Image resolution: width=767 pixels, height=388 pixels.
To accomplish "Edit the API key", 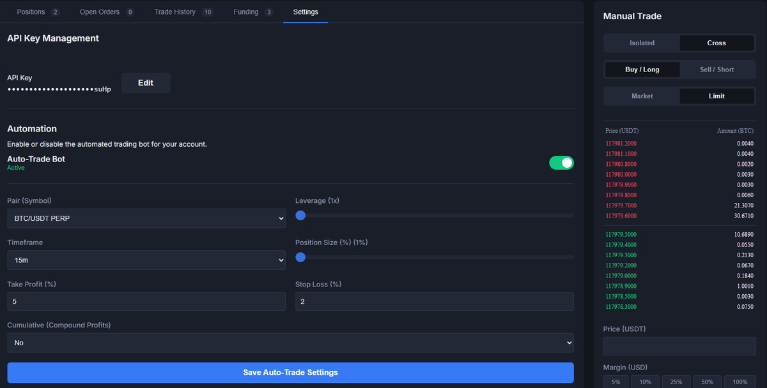I will pos(146,83).
